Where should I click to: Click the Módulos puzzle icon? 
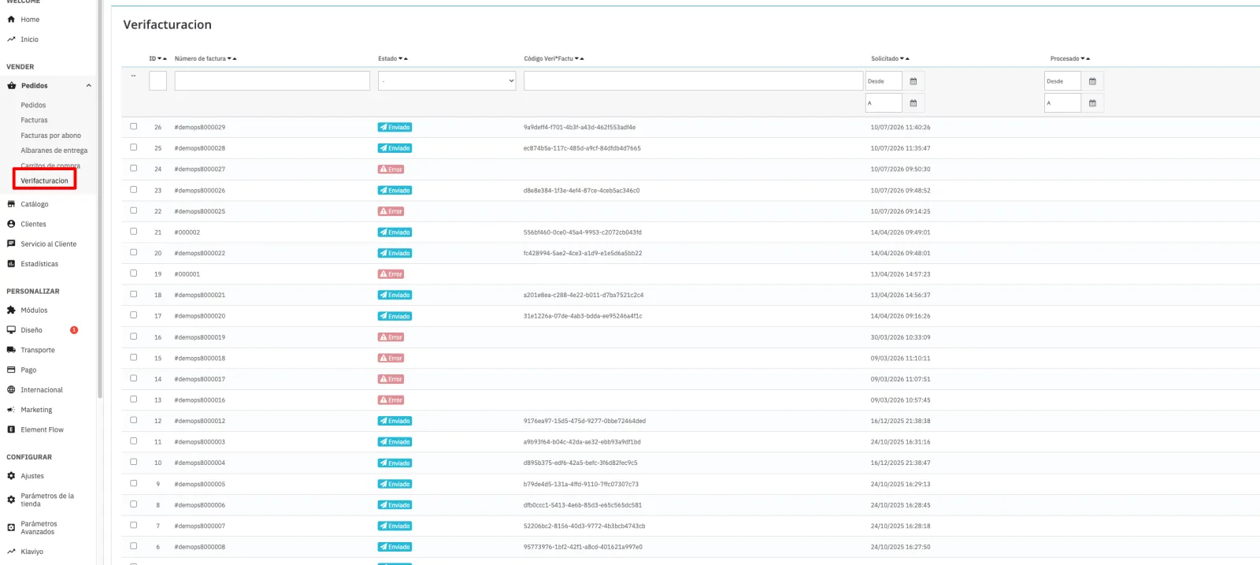(11, 310)
